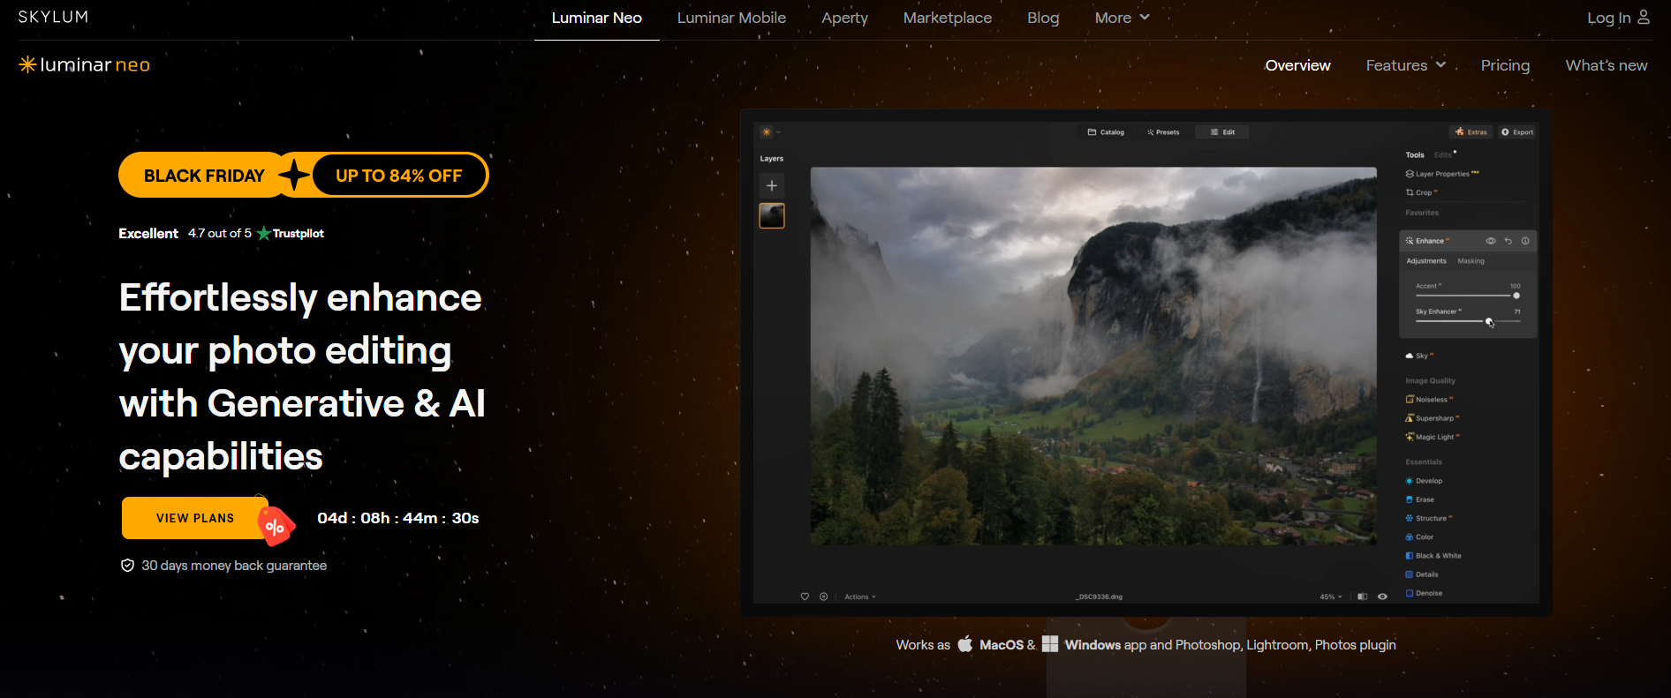The image size is (1671, 698).
Task: Click the Skylum logo in the header
Action: point(53,17)
